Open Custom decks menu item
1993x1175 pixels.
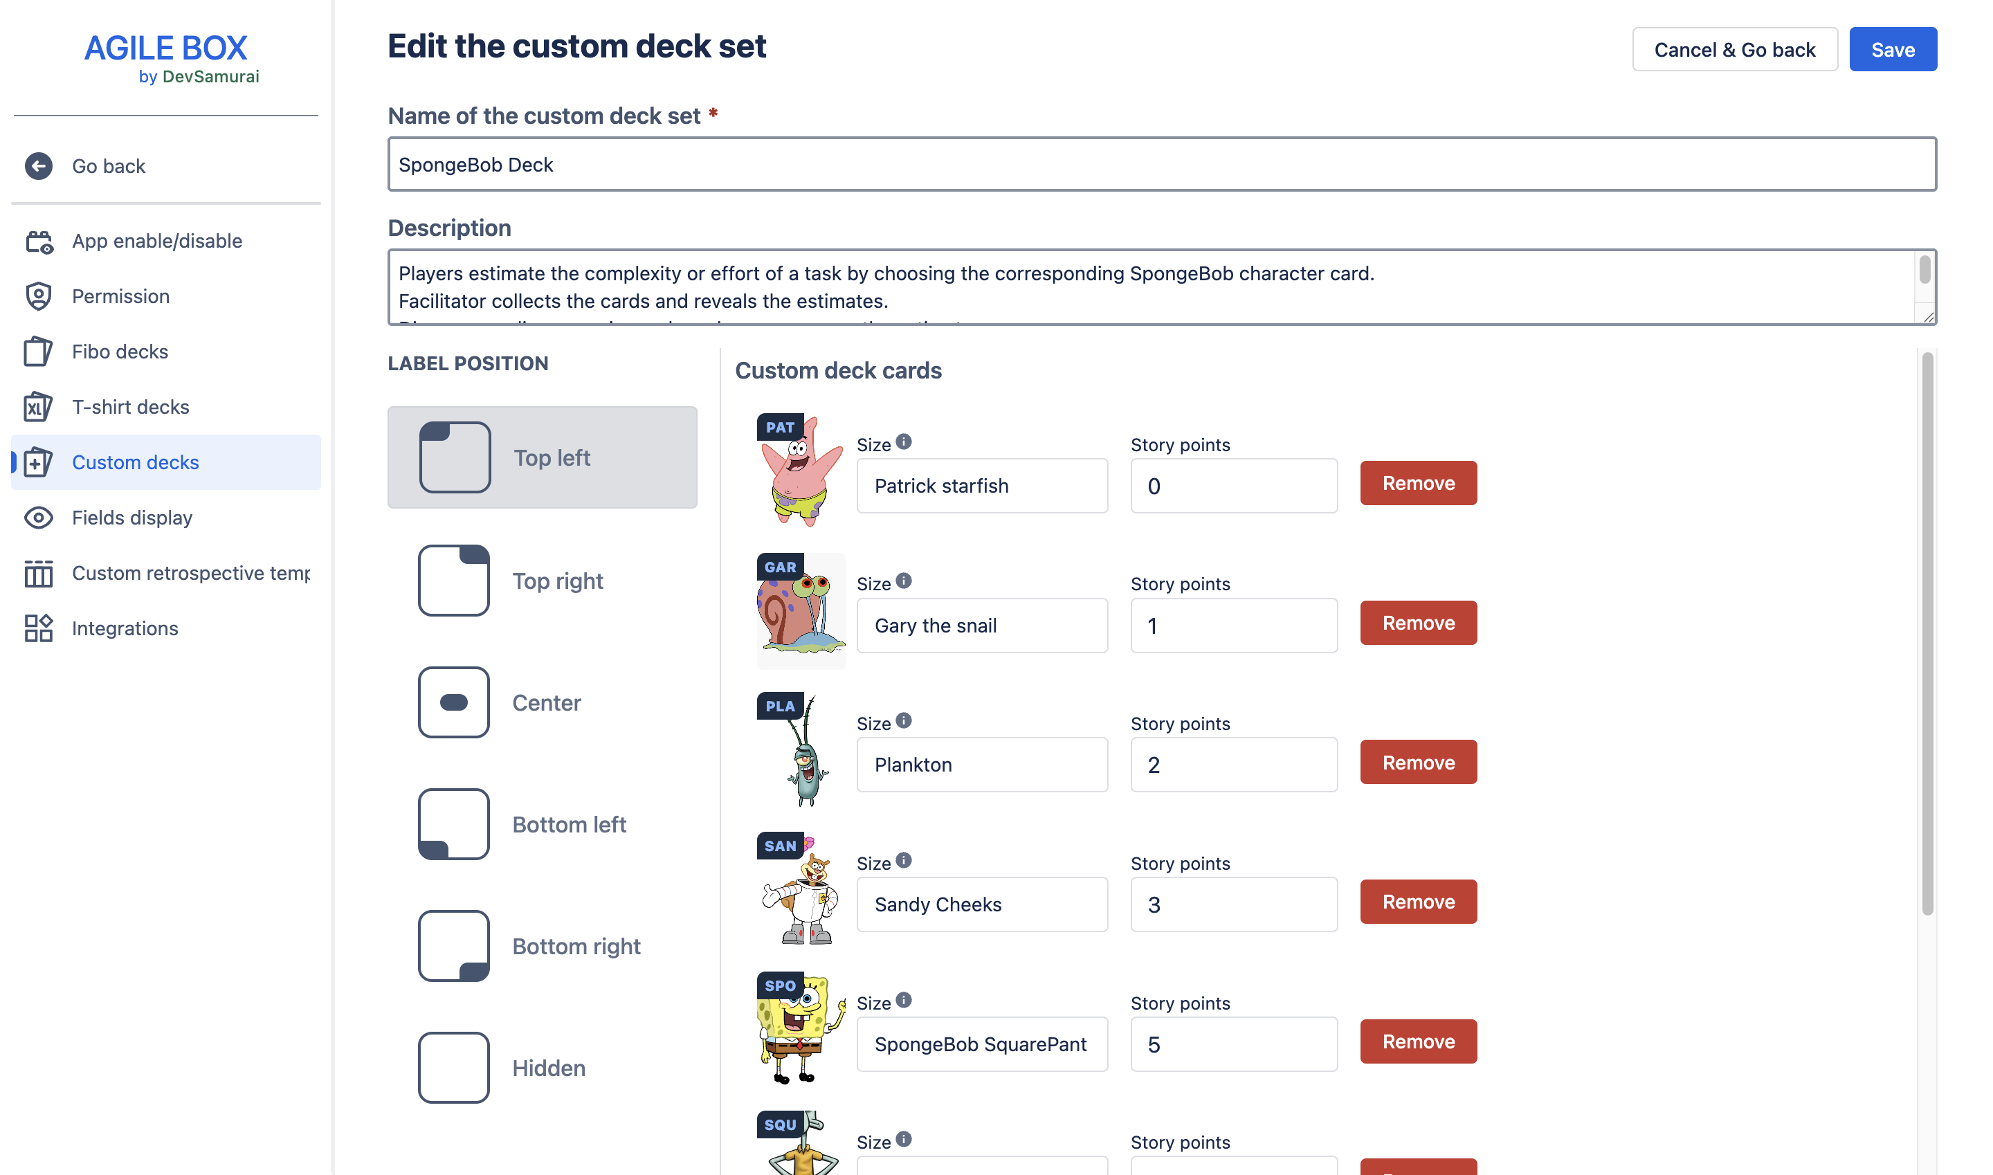pos(136,462)
